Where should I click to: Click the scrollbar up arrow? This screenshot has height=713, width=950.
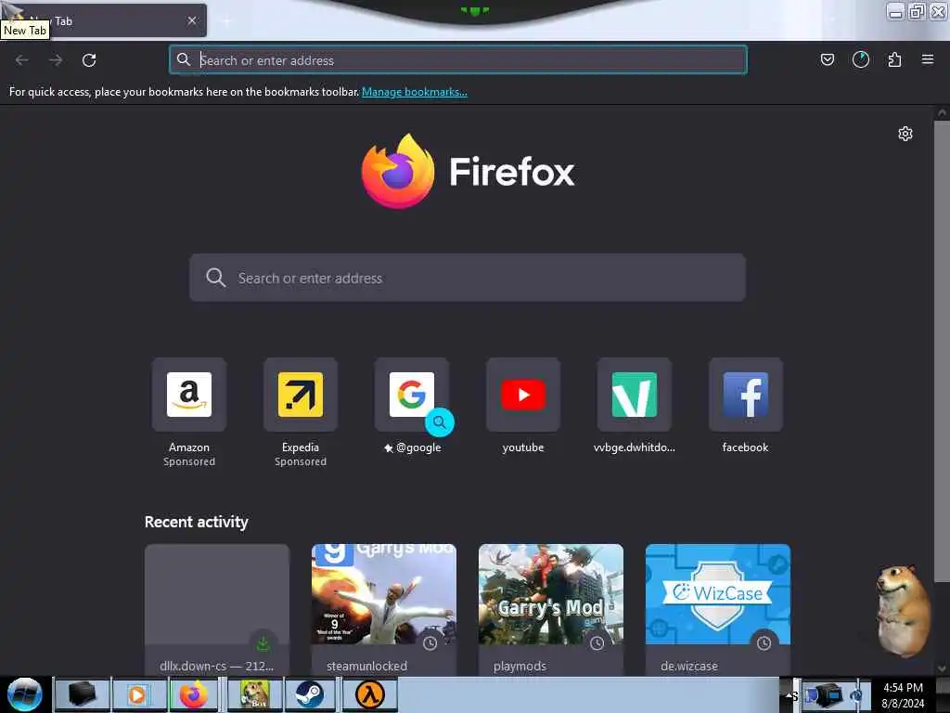(942, 112)
